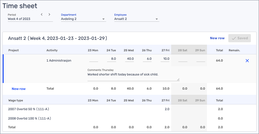Screen dimensions: 259x134
Task: Edit Friday hours field showing 10.0
Action: [x=165, y=59]
